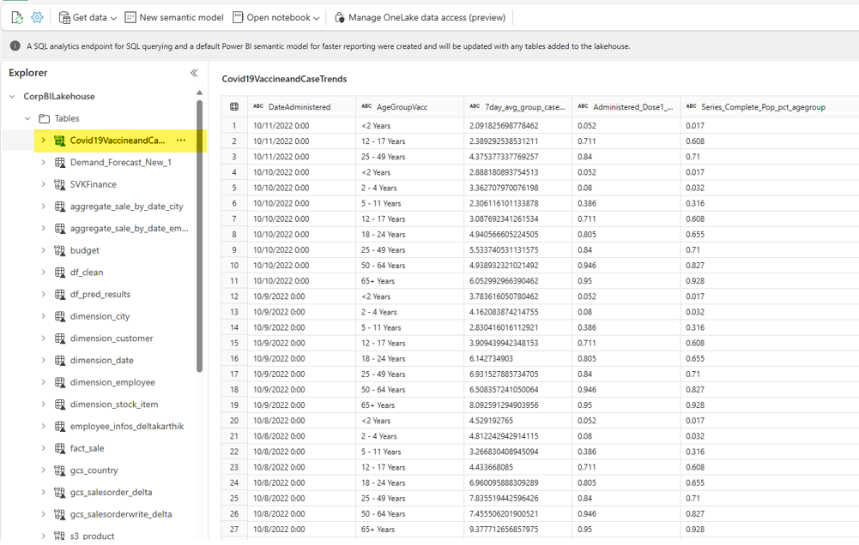Viewport: 859px width, 545px height.
Task: Click the dimension_city table icon
Action: click(60, 316)
